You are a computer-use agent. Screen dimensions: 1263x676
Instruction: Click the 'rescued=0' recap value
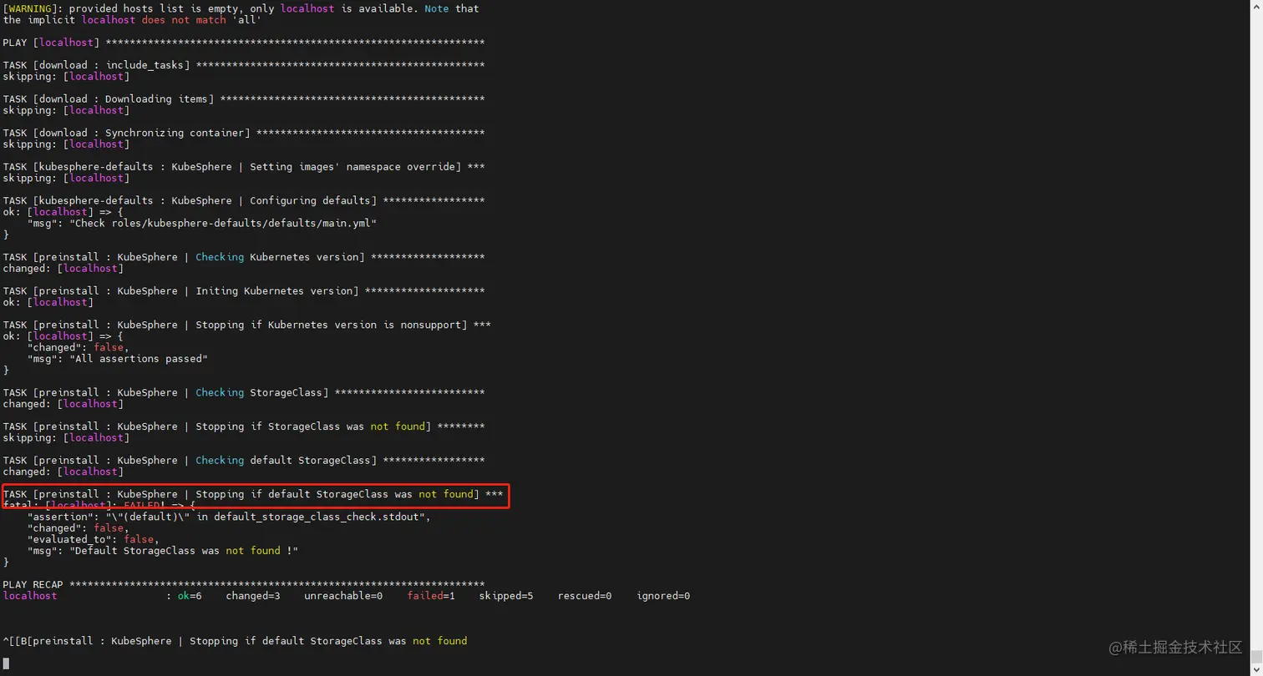(585, 596)
